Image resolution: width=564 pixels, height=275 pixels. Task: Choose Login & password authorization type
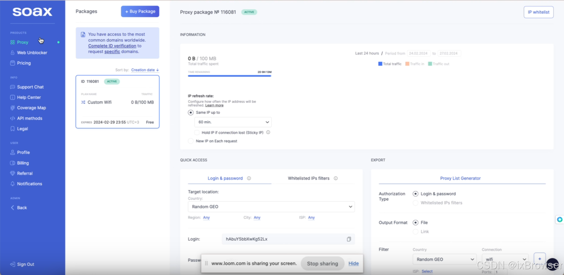(415, 194)
